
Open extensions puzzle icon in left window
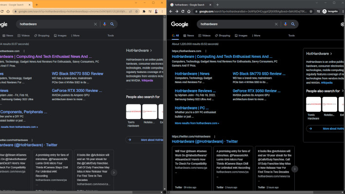[x=144, y=11]
